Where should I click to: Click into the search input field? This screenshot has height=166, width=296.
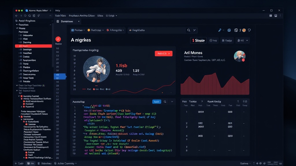[157, 30]
